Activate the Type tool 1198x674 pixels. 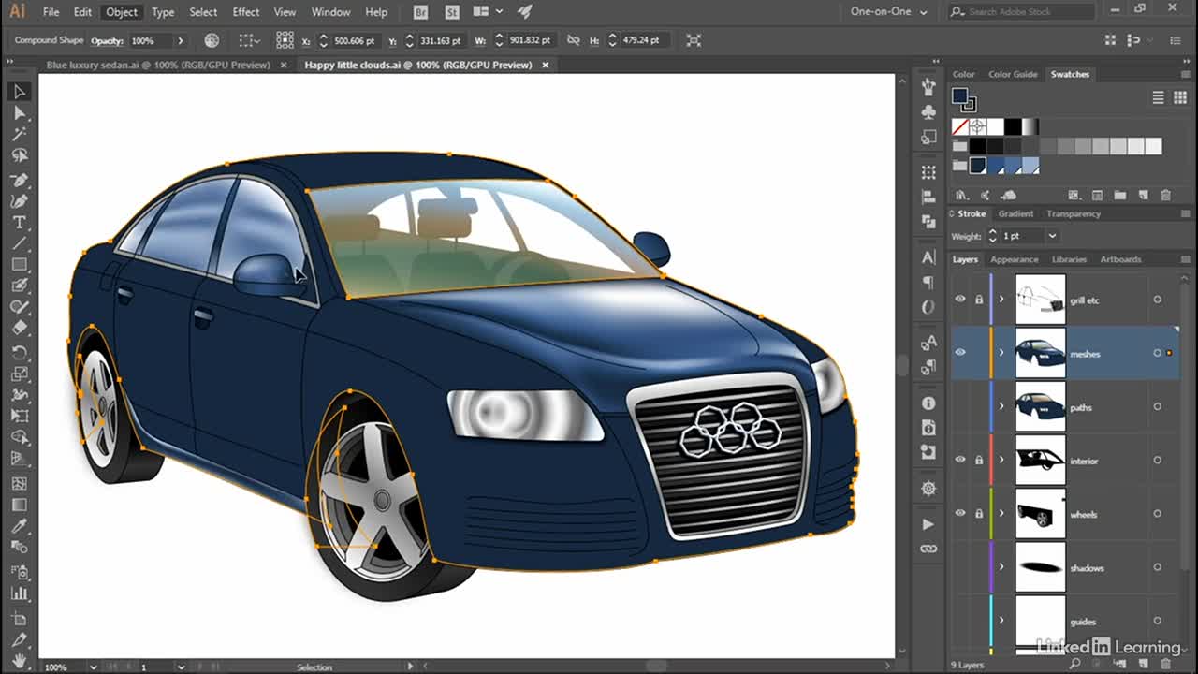click(19, 222)
